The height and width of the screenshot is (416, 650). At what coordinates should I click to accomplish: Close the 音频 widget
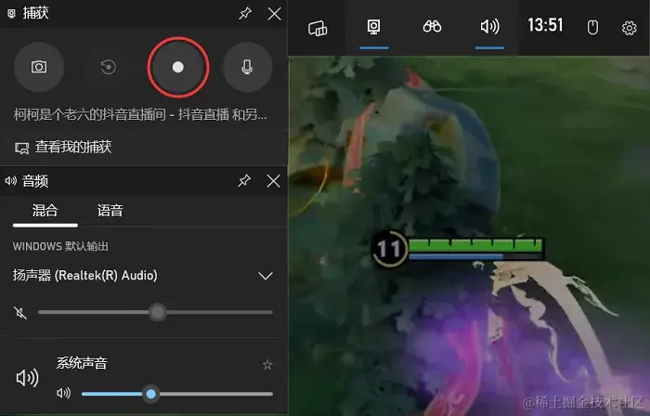[273, 181]
